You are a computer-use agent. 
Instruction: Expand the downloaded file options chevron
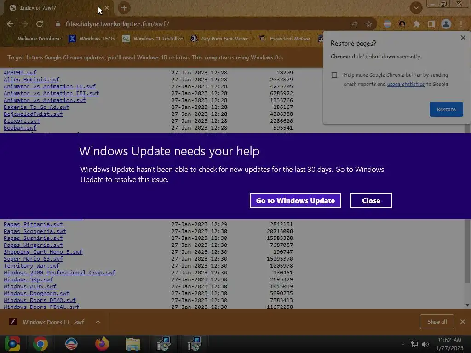click(98, 322)
